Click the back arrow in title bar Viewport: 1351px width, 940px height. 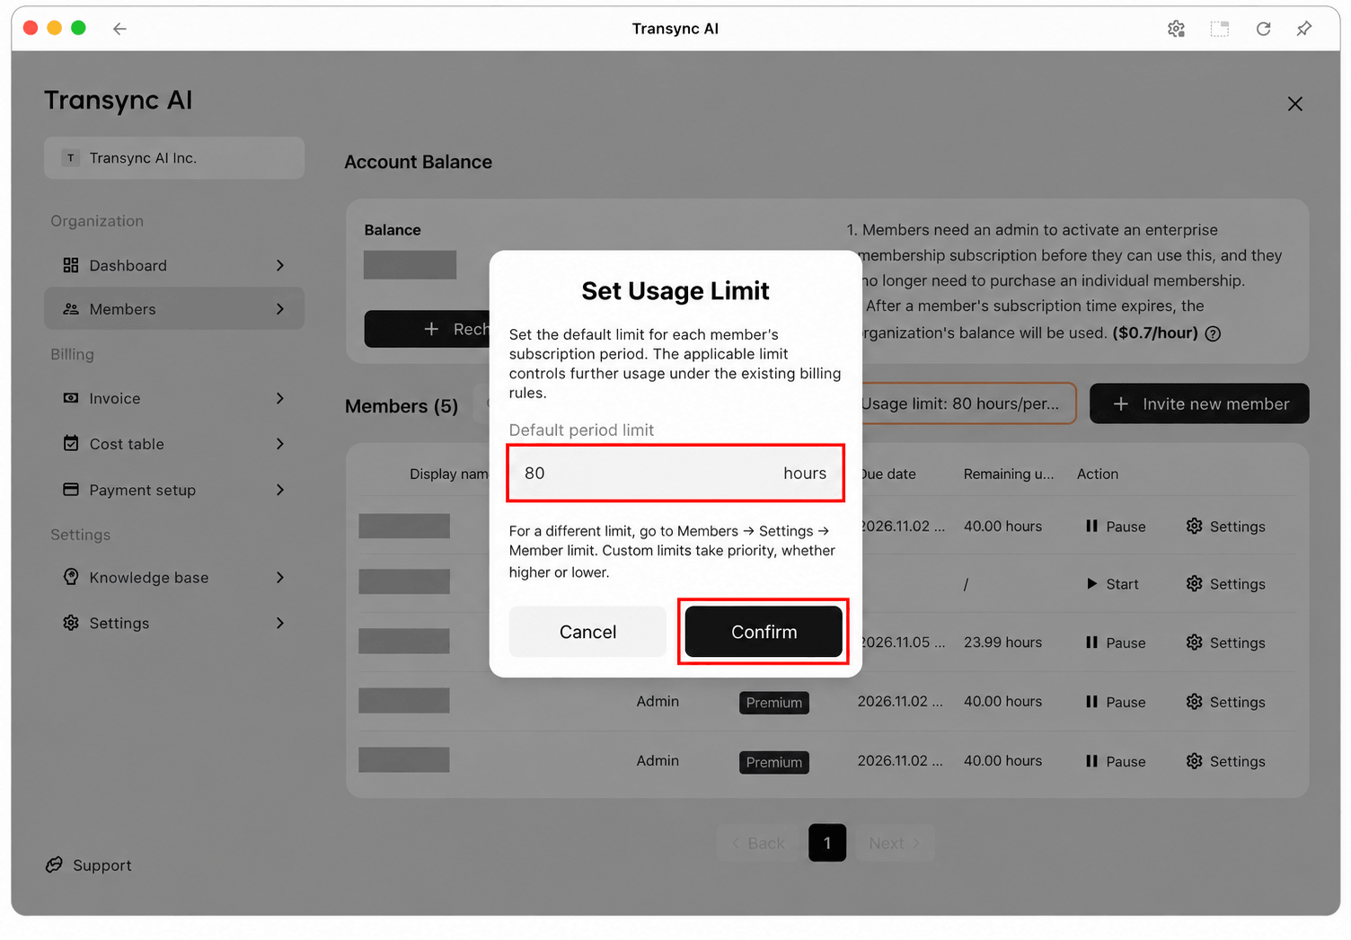(119, 29)
